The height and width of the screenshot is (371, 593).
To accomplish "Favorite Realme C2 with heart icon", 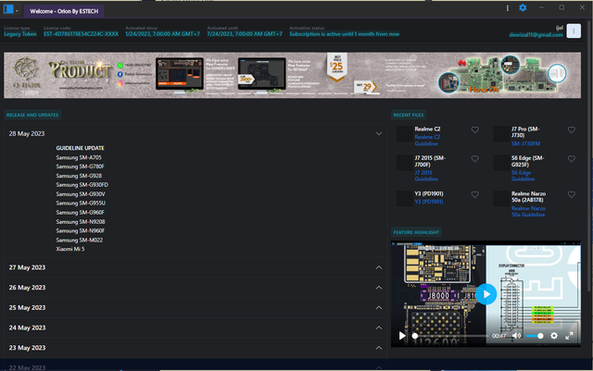I will [x=475, y=130].
